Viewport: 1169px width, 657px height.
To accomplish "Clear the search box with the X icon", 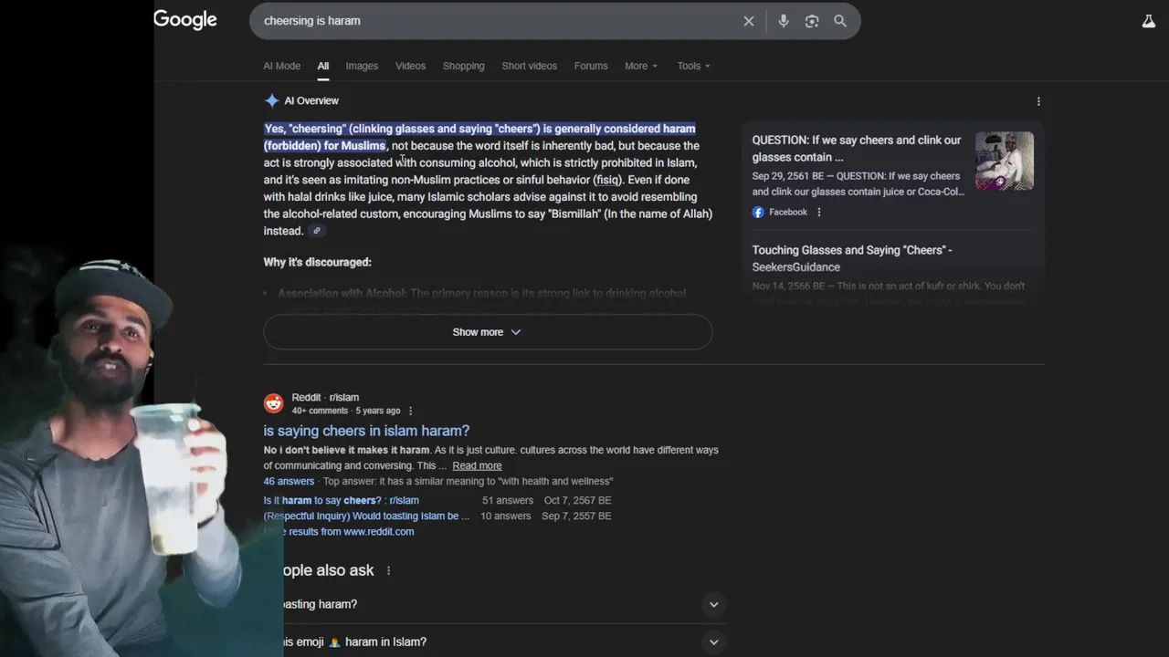I will click(x=749, y=21).
